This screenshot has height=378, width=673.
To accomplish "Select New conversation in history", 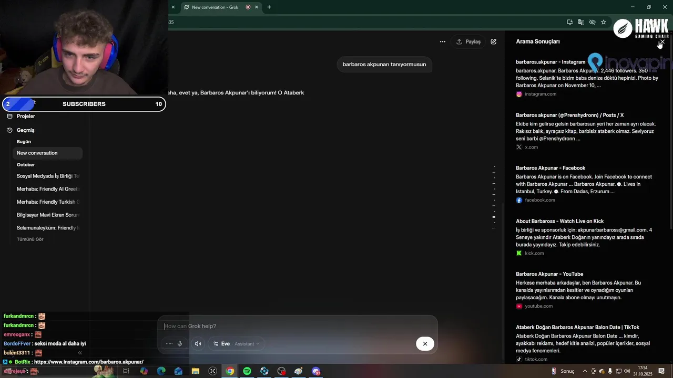I will point(47,153).
